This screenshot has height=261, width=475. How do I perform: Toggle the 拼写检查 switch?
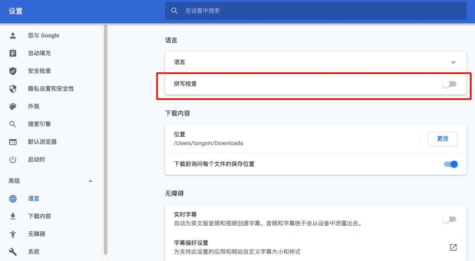(x=449, y=84)
